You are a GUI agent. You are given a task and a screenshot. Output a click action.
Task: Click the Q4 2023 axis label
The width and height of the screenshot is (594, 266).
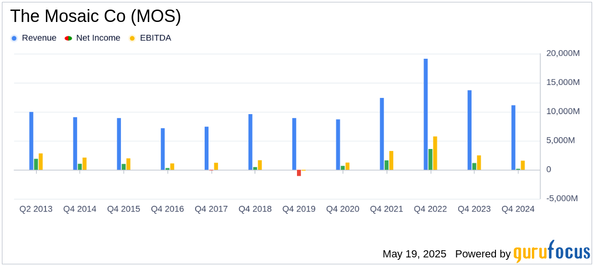tap(474, 209)
